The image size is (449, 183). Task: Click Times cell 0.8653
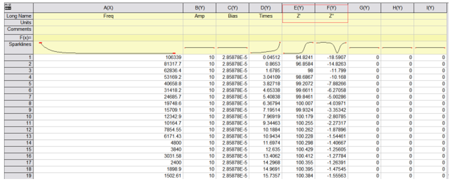pos(265,64)
